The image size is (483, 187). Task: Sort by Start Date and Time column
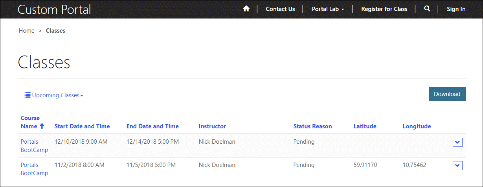pos(82,126)
